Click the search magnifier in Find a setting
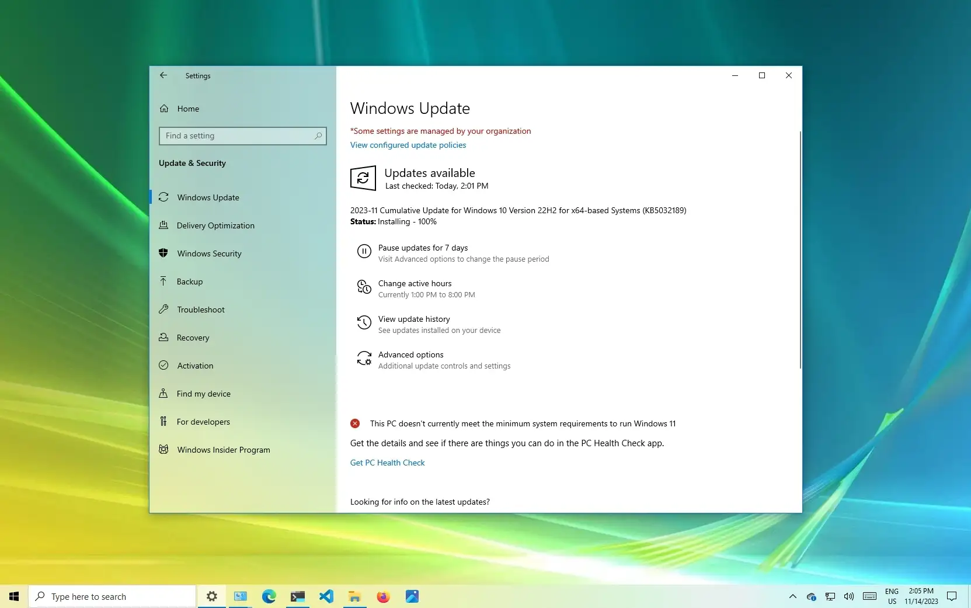The image size is (971, 608). (318, 136)
